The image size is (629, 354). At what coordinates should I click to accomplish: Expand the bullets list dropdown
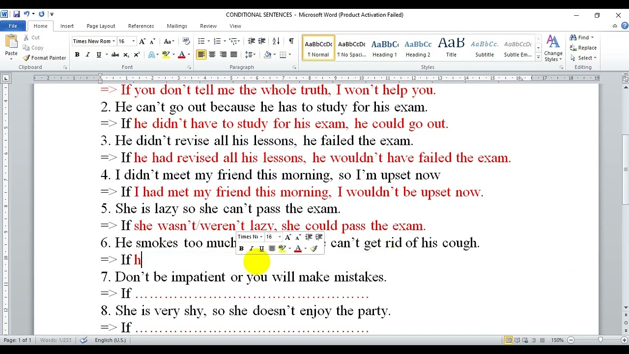click(208, 41)
